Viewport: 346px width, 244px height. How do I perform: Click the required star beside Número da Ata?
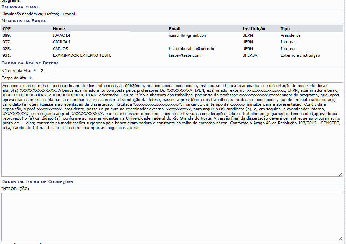point(35,71)
